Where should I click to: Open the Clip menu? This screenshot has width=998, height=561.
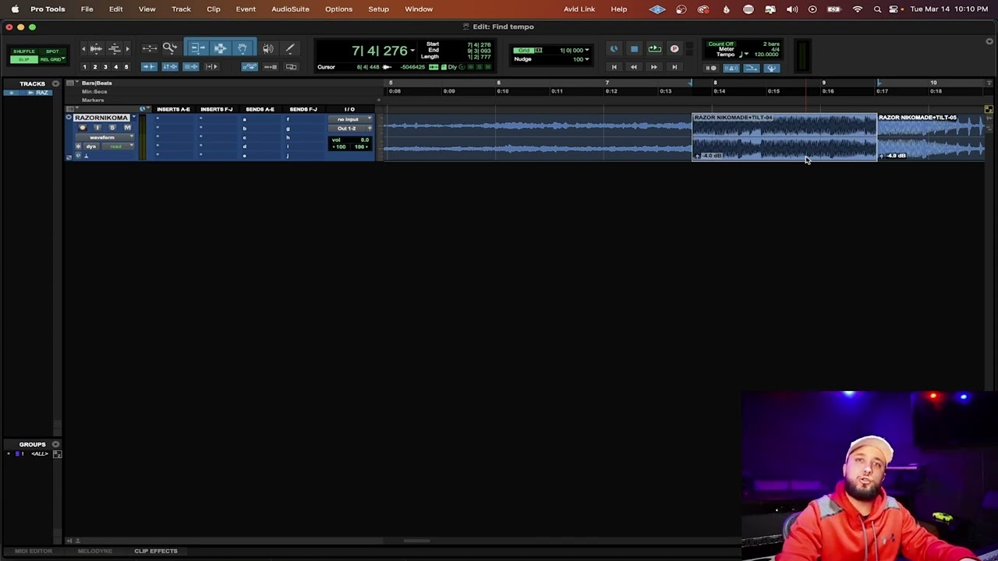point(214,9)
